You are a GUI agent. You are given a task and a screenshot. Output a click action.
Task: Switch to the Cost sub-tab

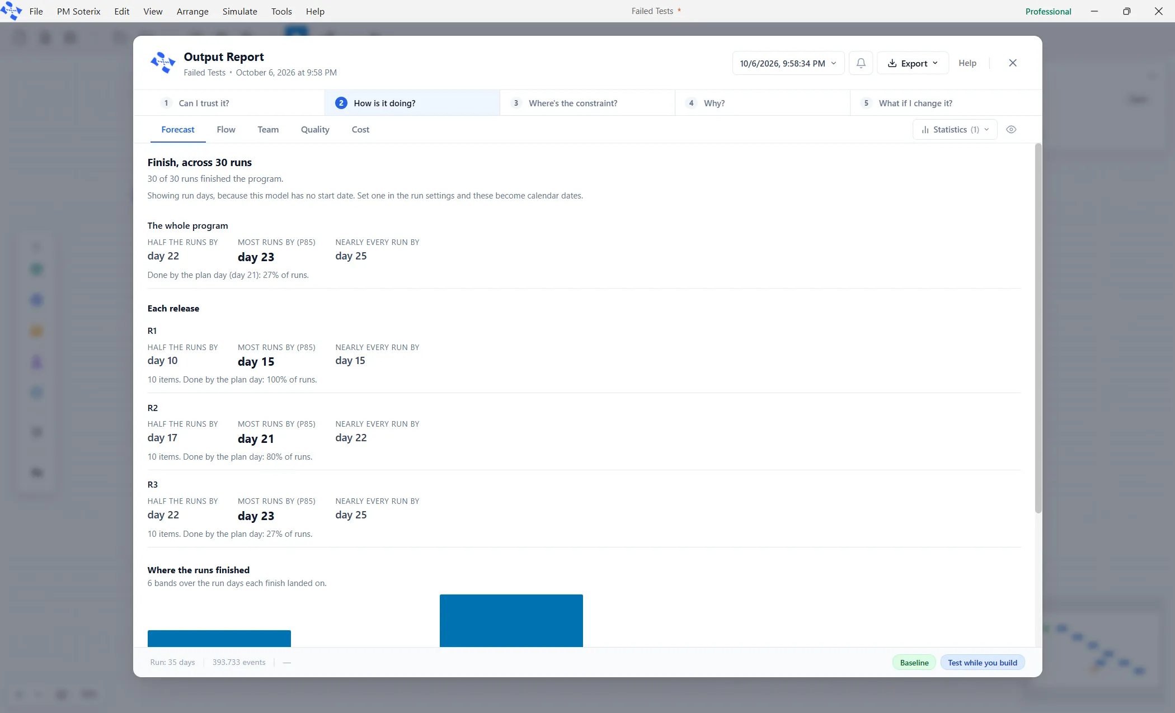click(x=360, y=130)
